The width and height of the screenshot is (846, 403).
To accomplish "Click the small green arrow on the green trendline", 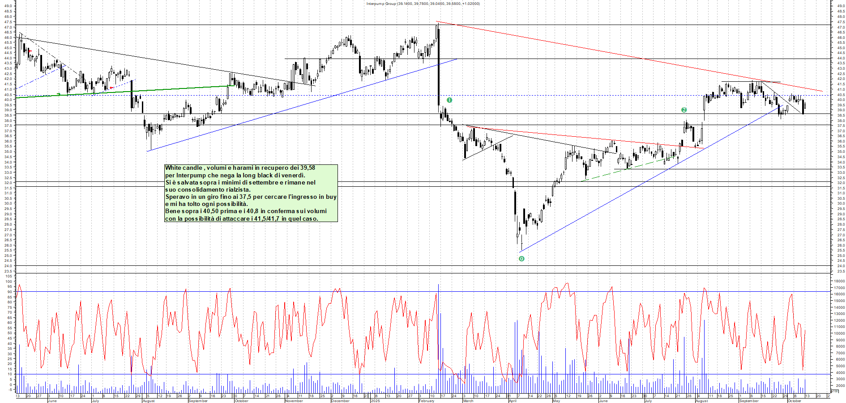I will [59, 94].
